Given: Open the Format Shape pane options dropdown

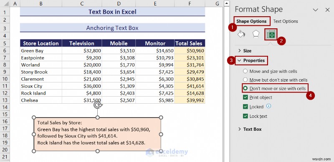Looking at the screenshot, I should (x=316, y=10).
